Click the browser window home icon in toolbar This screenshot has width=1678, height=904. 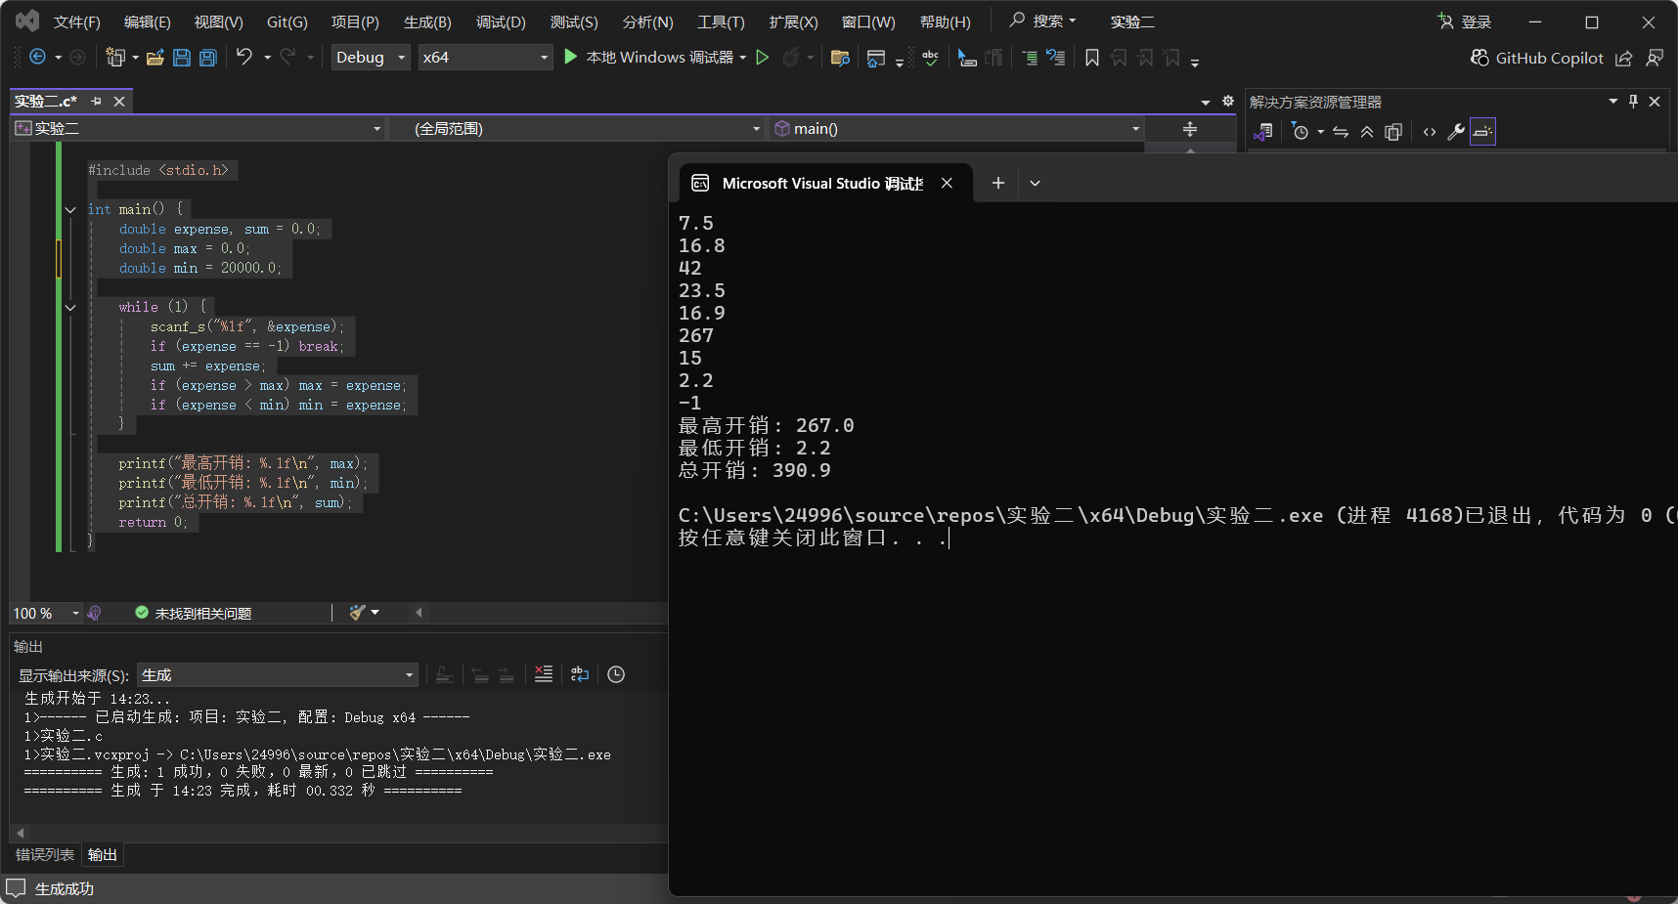[x=876, y=58]
